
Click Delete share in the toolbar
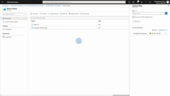[x=74, y=14]
